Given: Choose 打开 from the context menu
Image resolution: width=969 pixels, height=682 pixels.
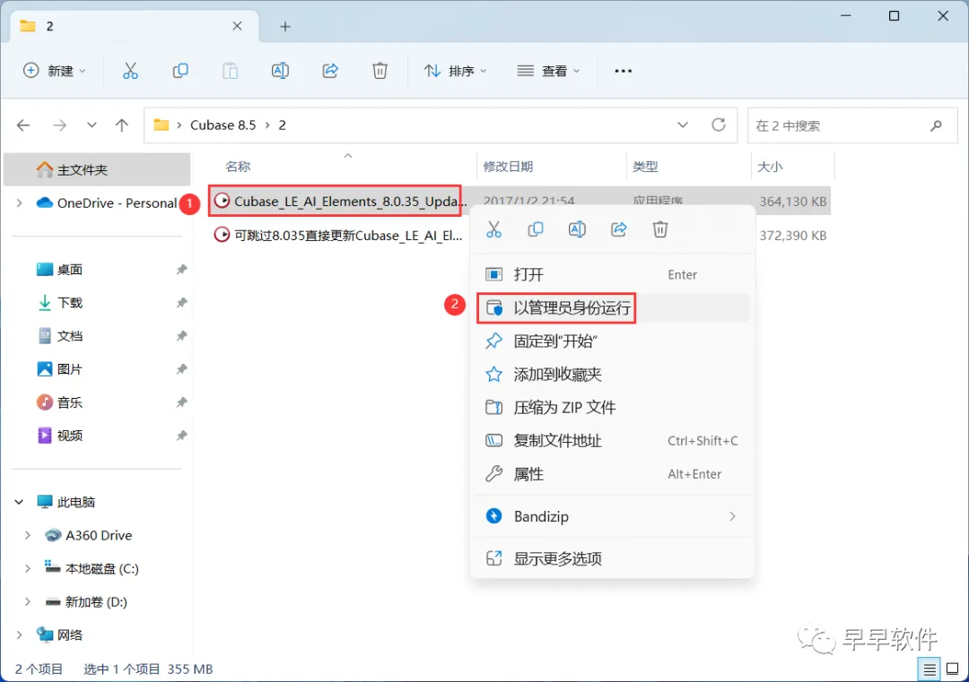Looking at the screenshot, I should tap(613, 274).
